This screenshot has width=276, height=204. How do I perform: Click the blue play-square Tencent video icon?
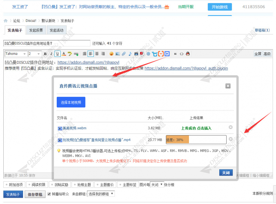click(167, 54)
